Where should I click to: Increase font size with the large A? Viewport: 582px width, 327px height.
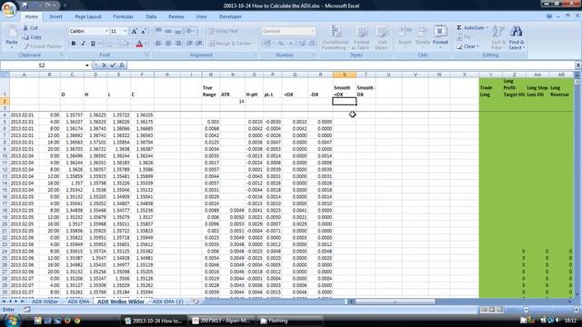(x=135, y=32)
